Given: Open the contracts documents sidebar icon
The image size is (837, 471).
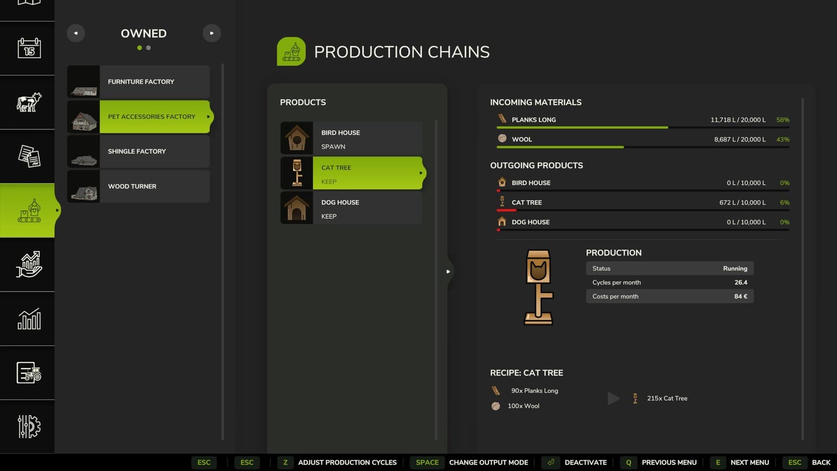Looking at the screenshot, I should coord(29,156).
